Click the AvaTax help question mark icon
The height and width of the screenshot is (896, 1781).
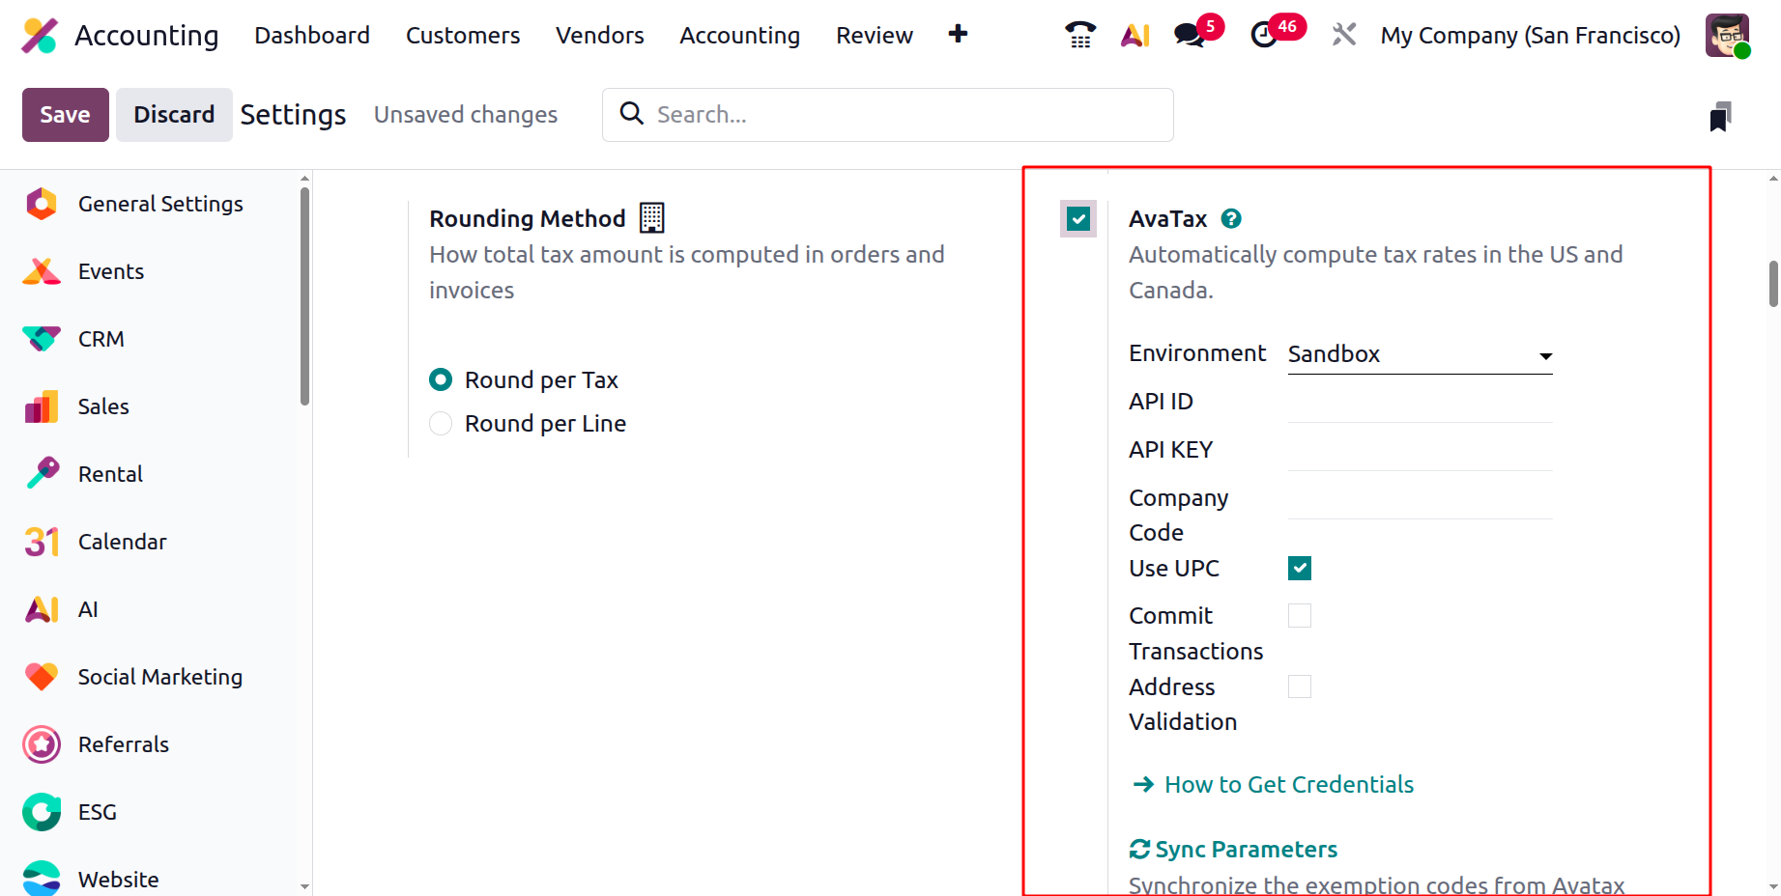pos(1231,219)
